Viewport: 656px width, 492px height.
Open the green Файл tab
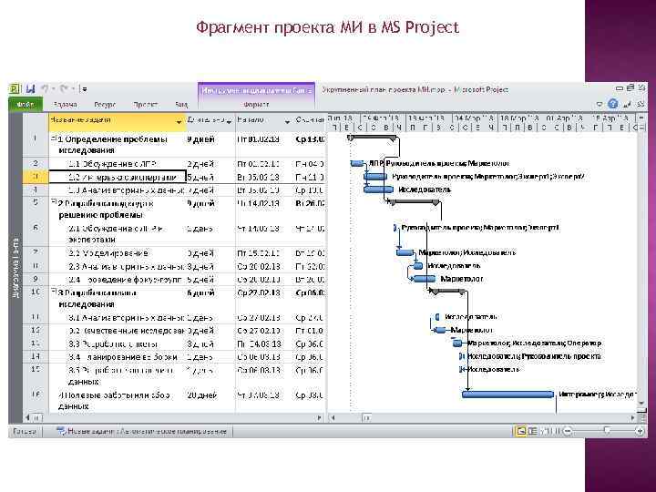pos(26,104)
